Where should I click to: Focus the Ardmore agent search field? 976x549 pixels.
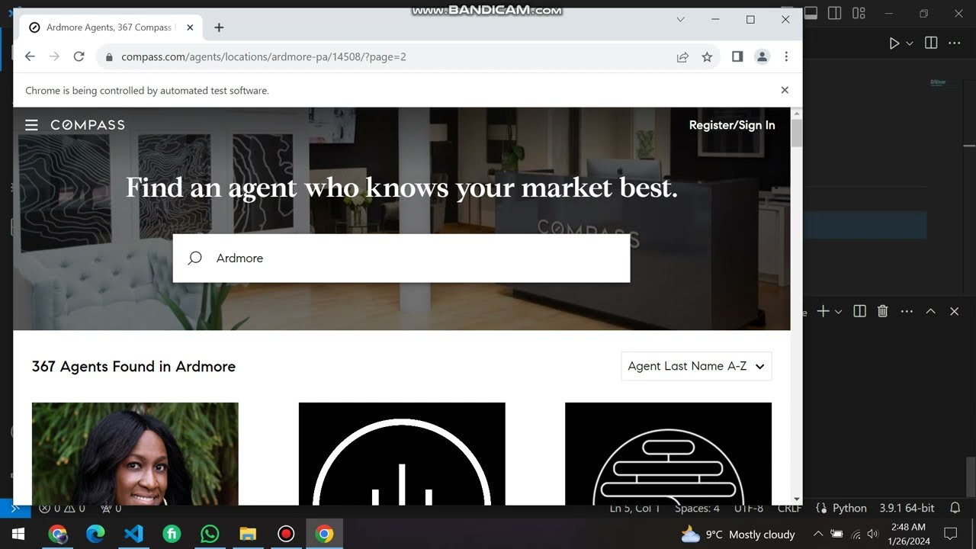coord(401,258)
